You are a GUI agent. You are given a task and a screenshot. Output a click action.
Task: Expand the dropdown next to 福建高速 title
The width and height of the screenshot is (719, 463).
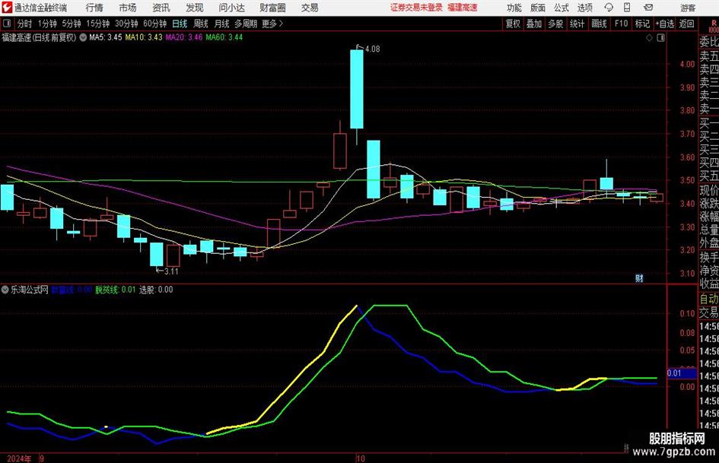coord(83,37)
